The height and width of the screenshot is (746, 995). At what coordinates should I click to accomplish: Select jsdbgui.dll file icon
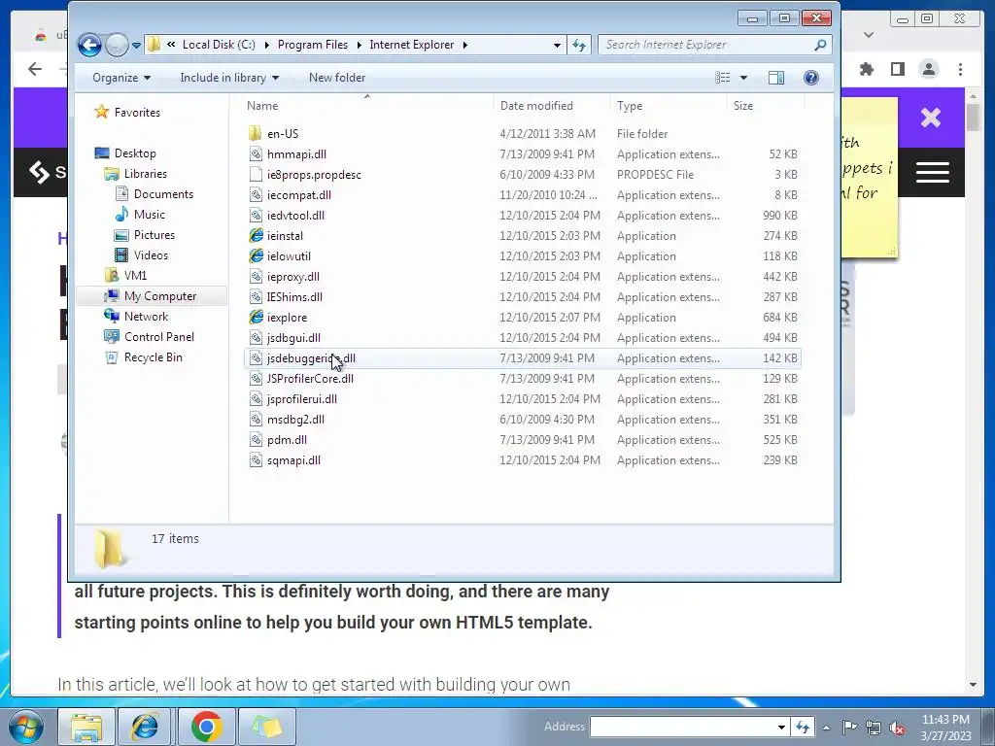point(256,337)
